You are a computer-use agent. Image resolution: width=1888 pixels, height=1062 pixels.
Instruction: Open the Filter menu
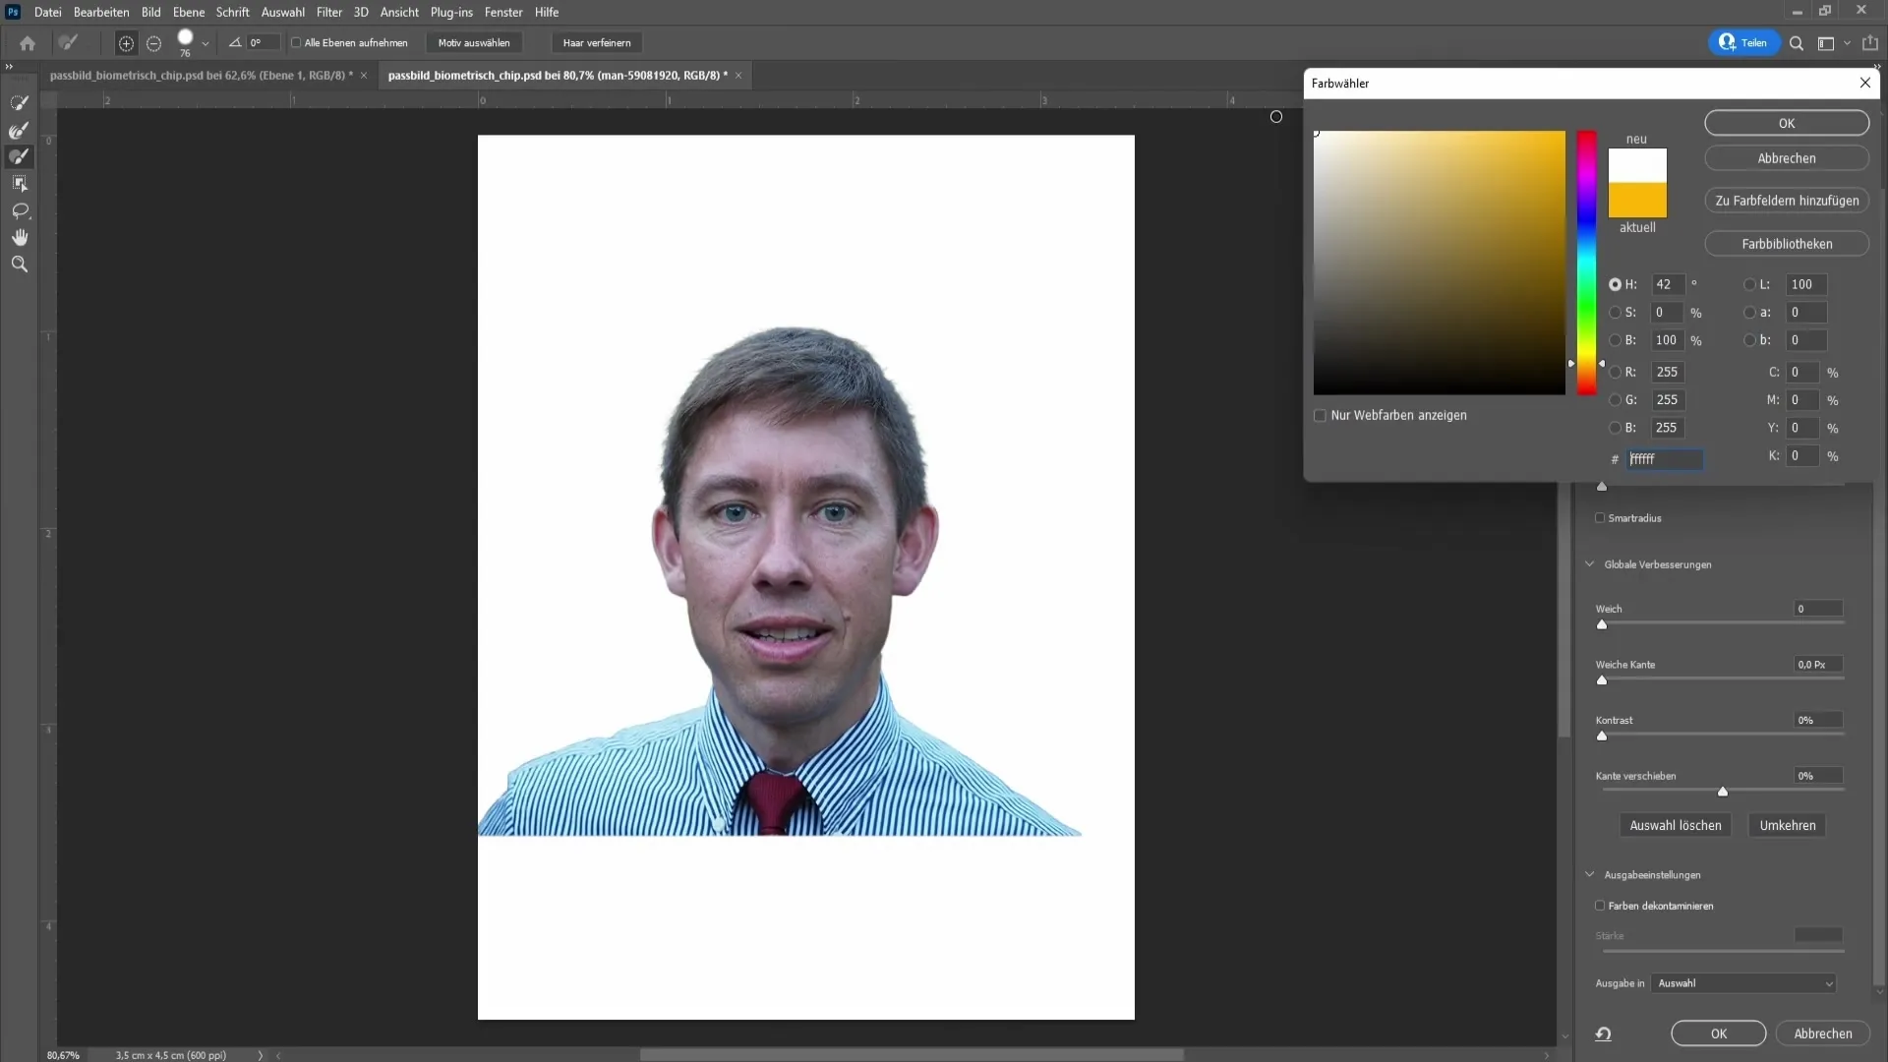(x=329, y=12)
